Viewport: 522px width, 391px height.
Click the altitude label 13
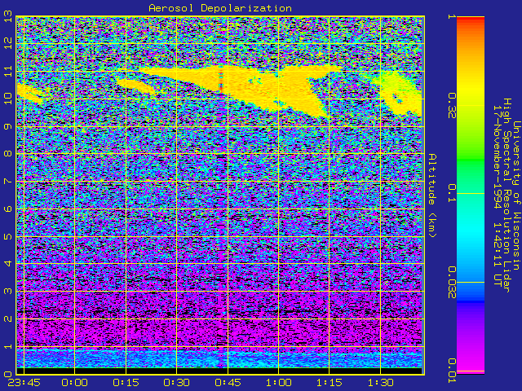(8, 16)
